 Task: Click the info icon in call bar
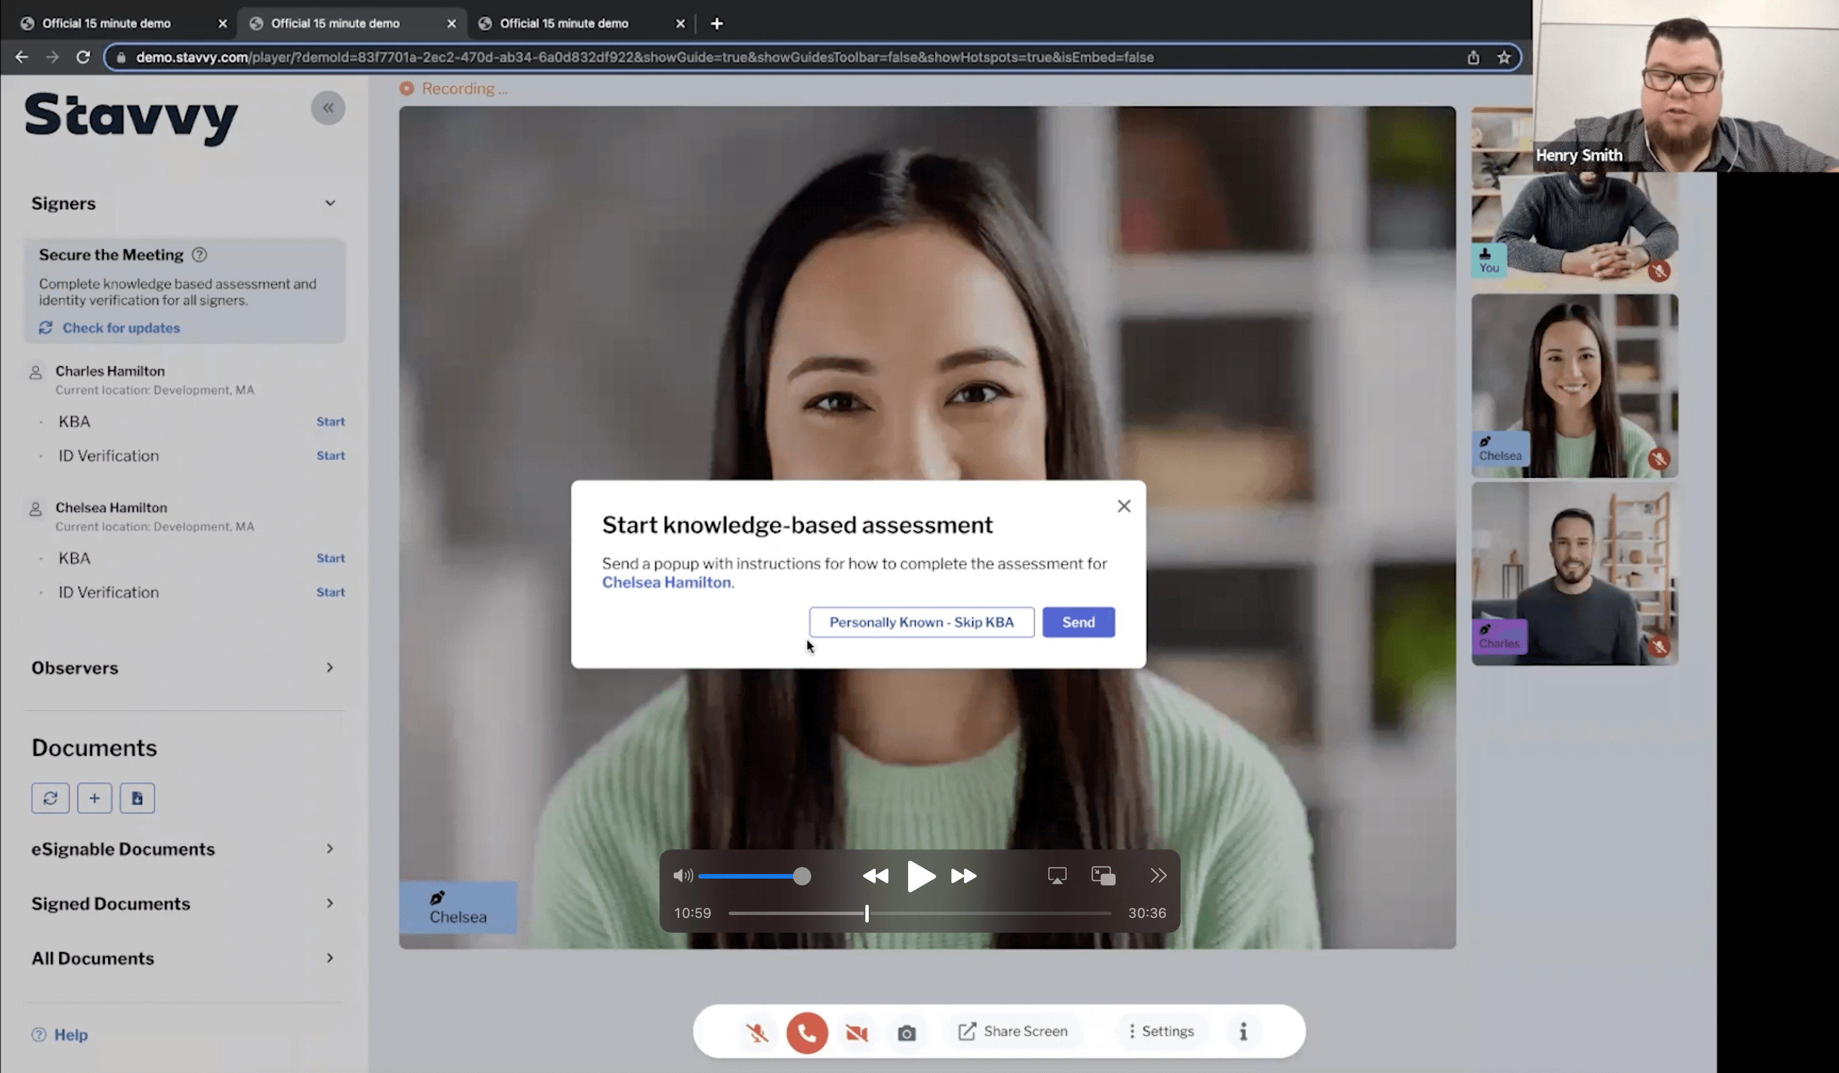pos(1243,1031)
